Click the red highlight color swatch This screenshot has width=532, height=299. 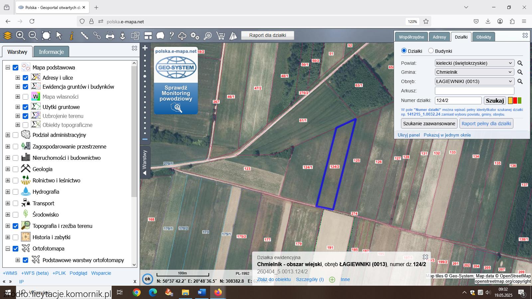point(515,101)
